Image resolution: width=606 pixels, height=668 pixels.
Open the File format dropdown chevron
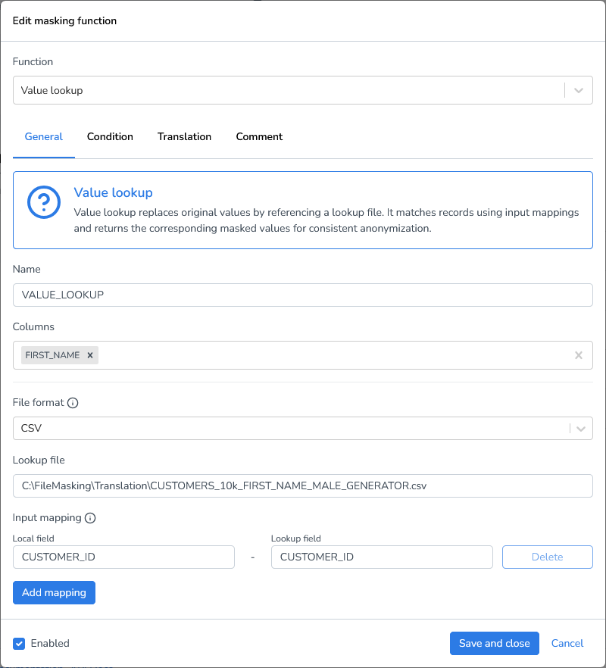point(581,428)
